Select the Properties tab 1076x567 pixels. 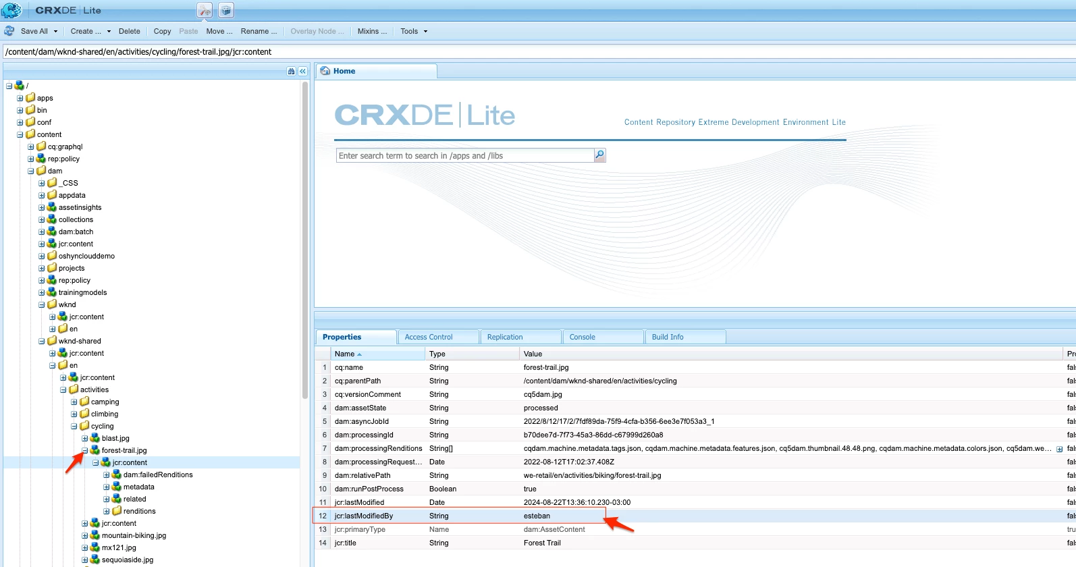coord(356,337)
